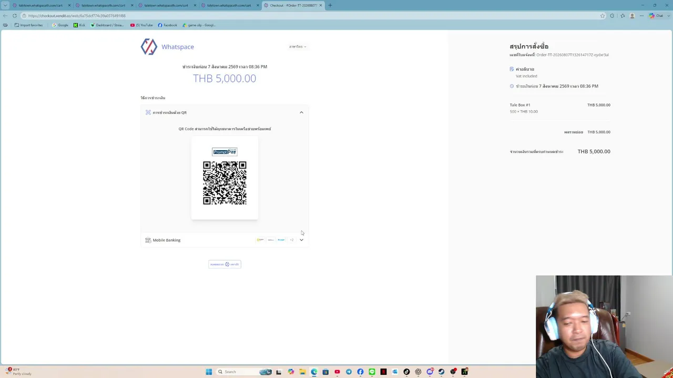Click the Order-TT invoice number text
The image size is (673, 378).
[x=573, y=55]
